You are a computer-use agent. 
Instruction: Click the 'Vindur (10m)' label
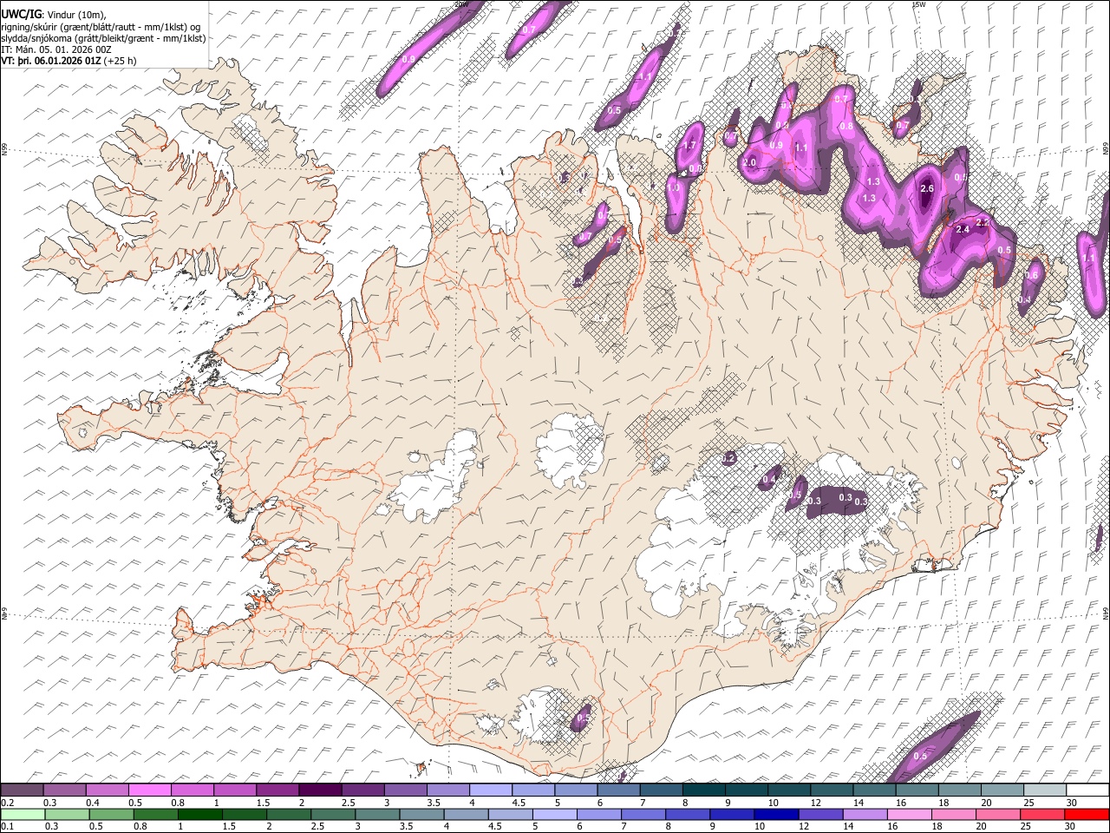pyautogui.click(x=75, y=15)
